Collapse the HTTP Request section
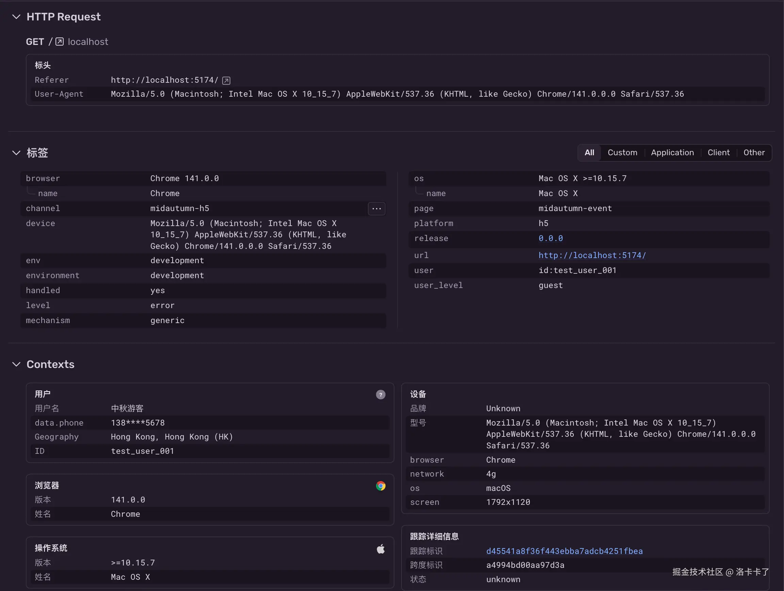The image size is (784, 591). pyautogui.click(x=16, y=17)
